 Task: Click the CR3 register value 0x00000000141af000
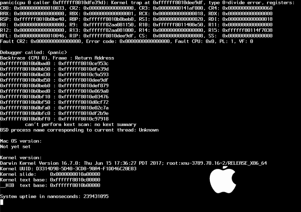coord(178,8)
